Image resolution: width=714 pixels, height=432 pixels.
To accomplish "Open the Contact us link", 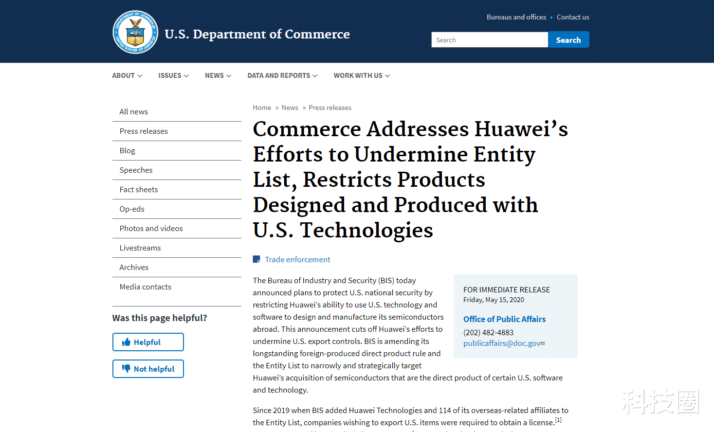I will (573, 17).
